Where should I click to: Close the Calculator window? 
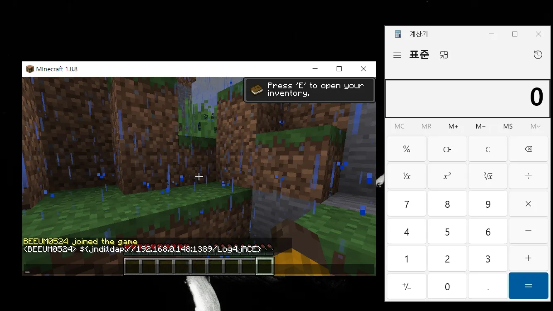tap(538, 34)
